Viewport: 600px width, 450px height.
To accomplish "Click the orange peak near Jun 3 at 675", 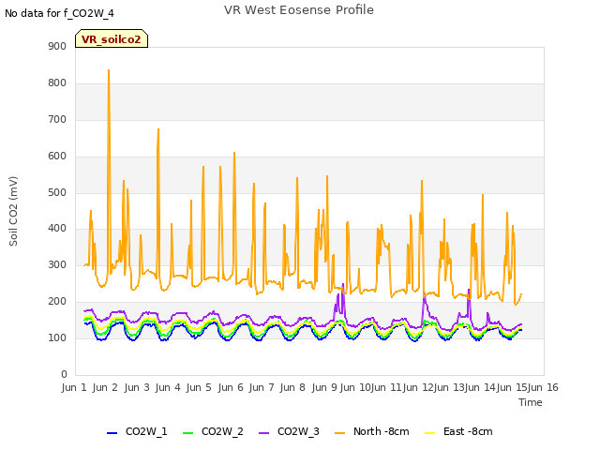I will tap(158, 129).
